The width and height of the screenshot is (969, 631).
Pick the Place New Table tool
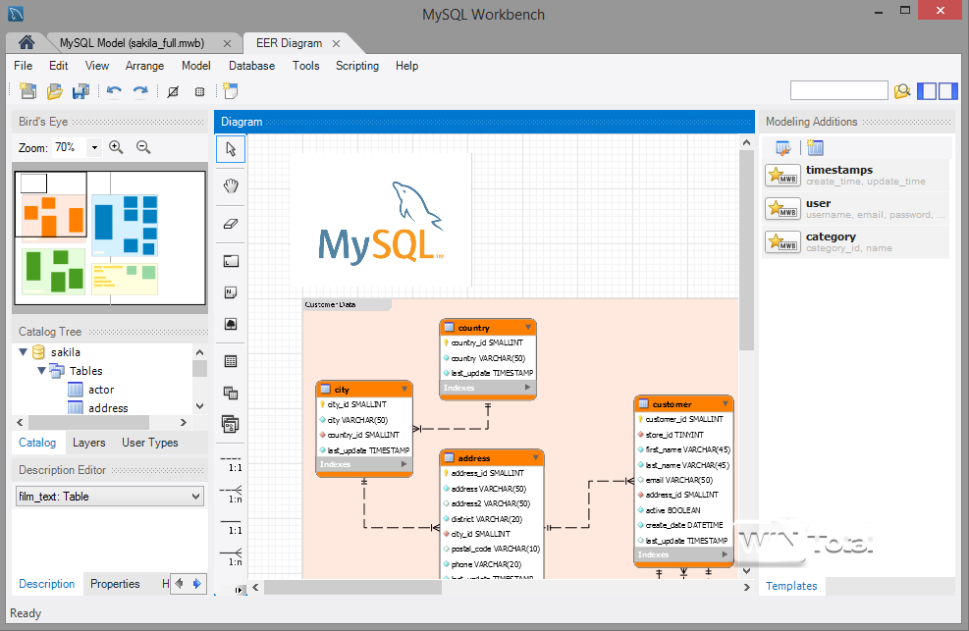[232, 361]
